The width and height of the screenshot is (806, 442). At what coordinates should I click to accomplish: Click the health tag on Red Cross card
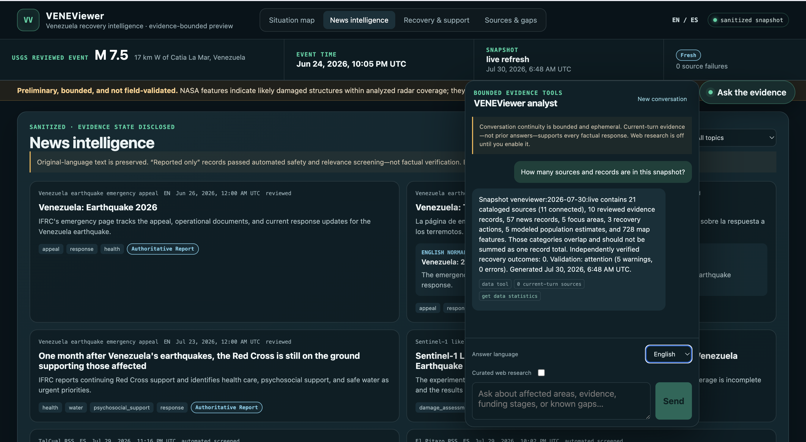[50, 407]
